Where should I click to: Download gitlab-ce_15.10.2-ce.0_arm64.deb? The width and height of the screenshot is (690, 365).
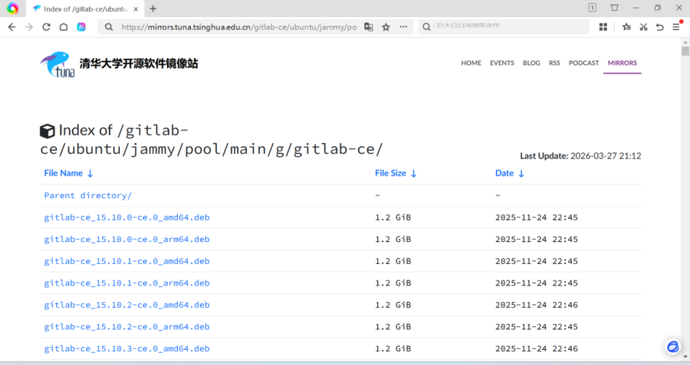tap(127, 327)
